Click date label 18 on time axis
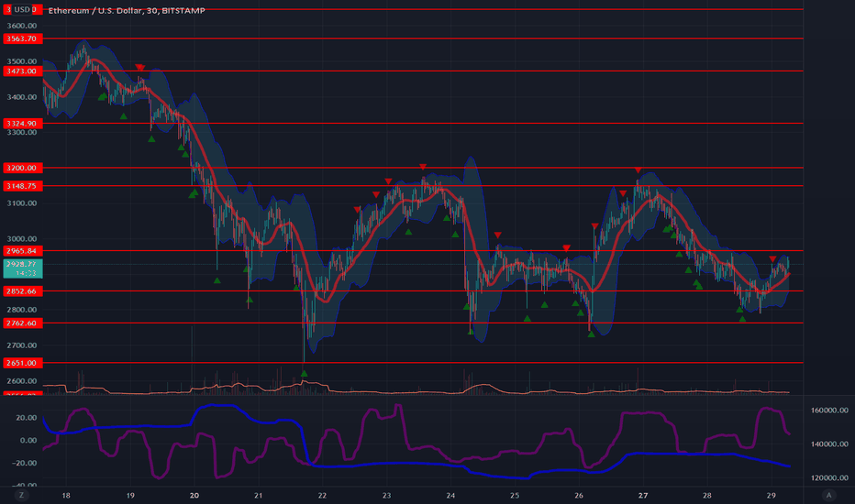The image size is (855, 504). [x=66, y=495]
